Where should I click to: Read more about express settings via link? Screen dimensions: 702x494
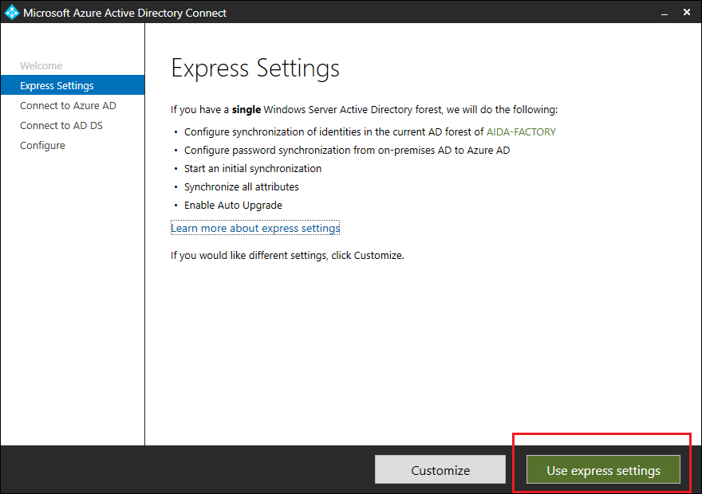pyautogui.click(x=255, y=228)
